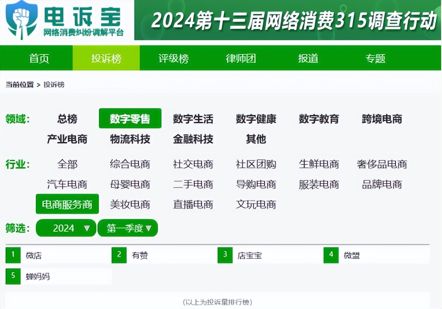This screenshot has width=442, height=309.
Task: Filter by 品牌电商 industry
Action: 382,184
